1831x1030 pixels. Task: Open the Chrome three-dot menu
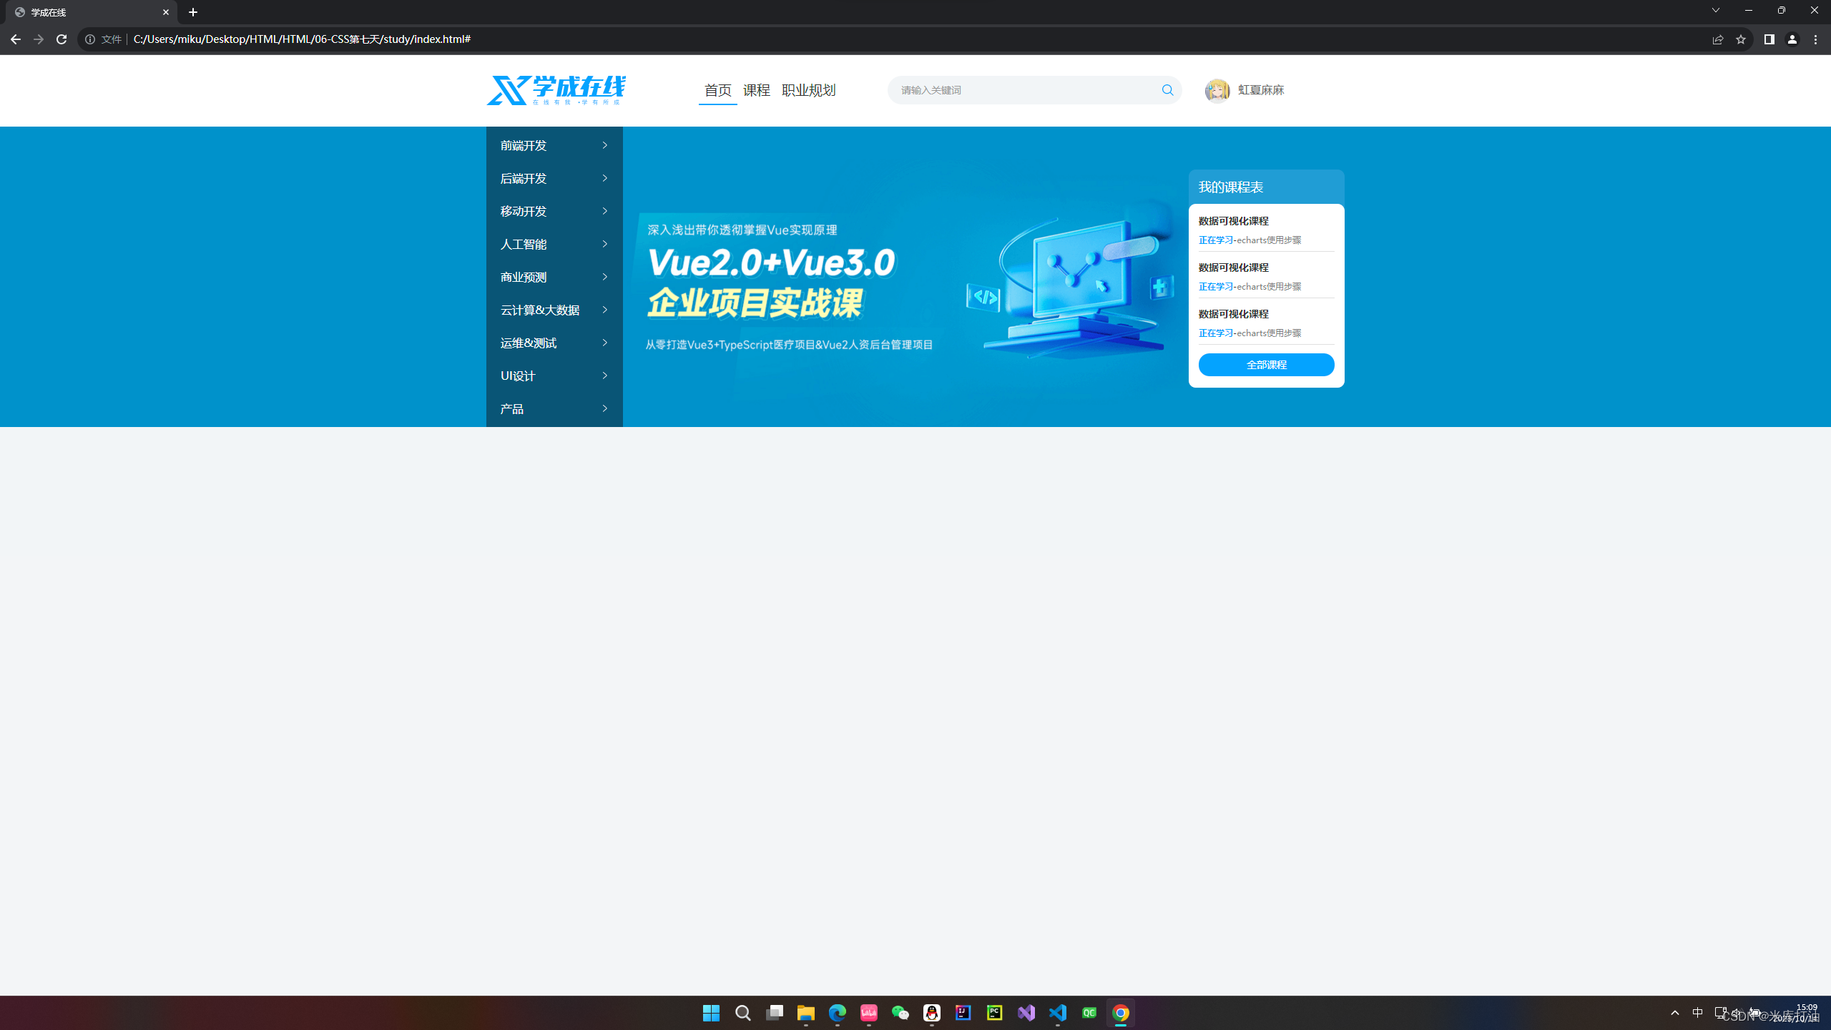(1817, 39)
